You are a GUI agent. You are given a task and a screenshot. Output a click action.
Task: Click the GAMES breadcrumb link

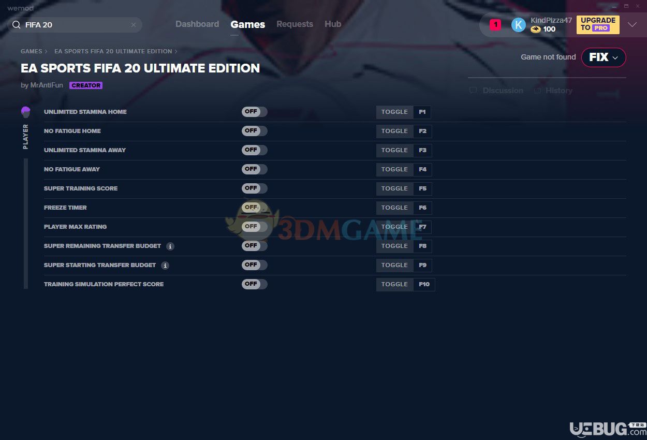(x=32, y=52)
